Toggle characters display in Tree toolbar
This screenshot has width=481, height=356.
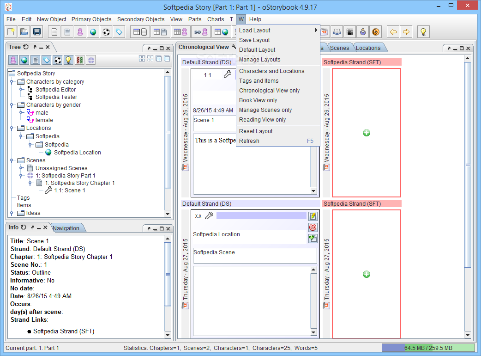[13, 60]
